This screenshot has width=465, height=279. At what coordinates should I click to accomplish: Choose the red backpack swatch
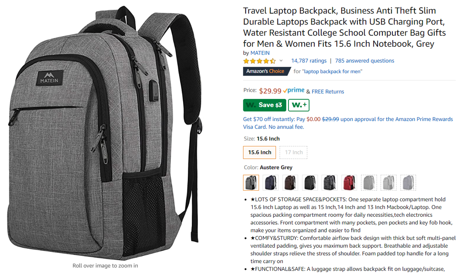click(349, 182)
